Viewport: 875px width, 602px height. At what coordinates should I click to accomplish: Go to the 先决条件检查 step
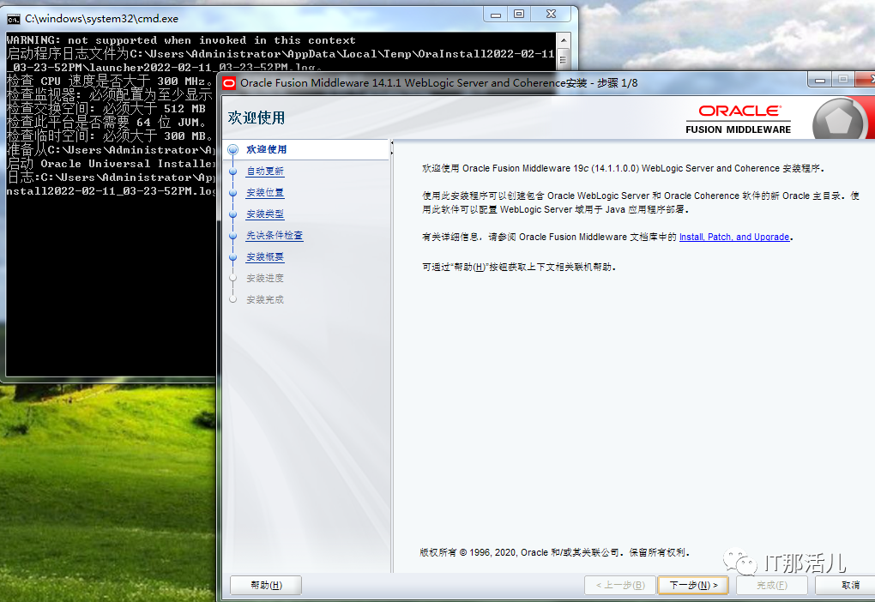coord(275,236)
